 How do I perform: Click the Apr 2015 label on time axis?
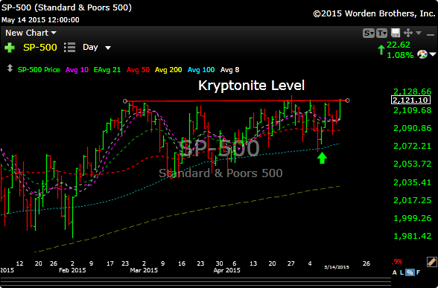click(226, 270)
